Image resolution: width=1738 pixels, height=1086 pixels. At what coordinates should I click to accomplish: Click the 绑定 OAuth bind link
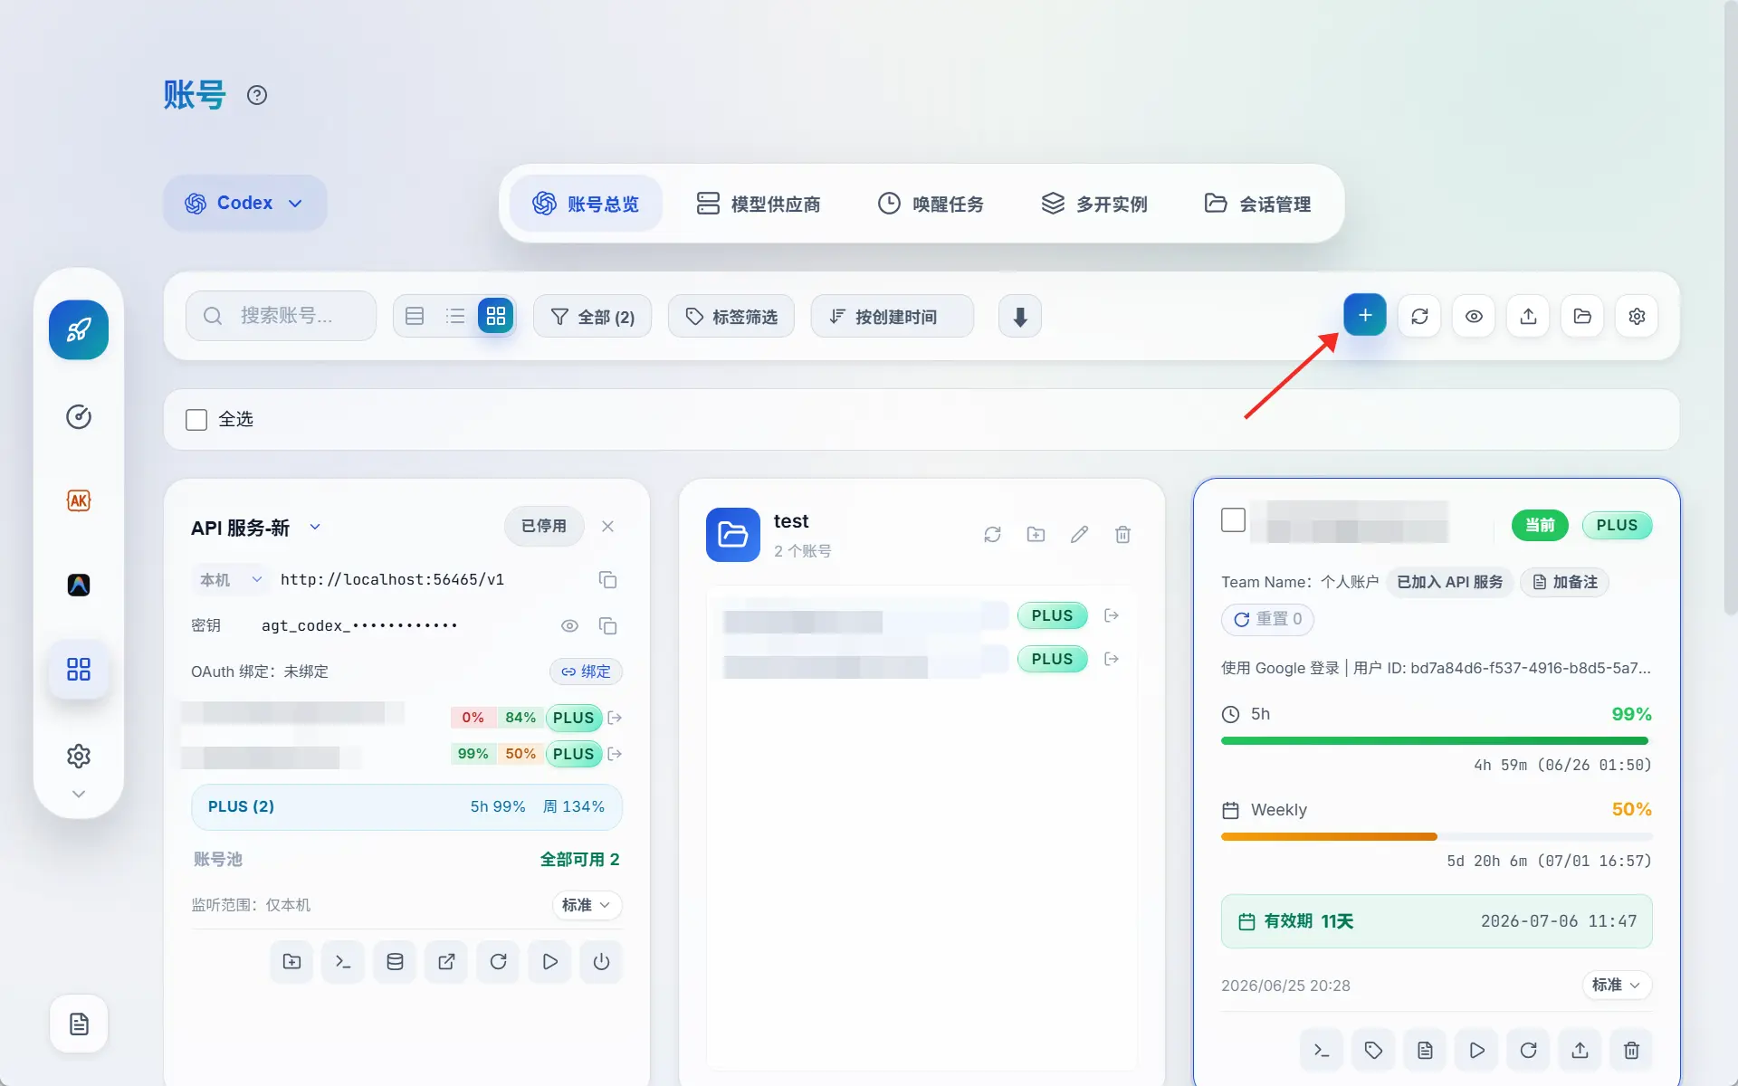586,672
